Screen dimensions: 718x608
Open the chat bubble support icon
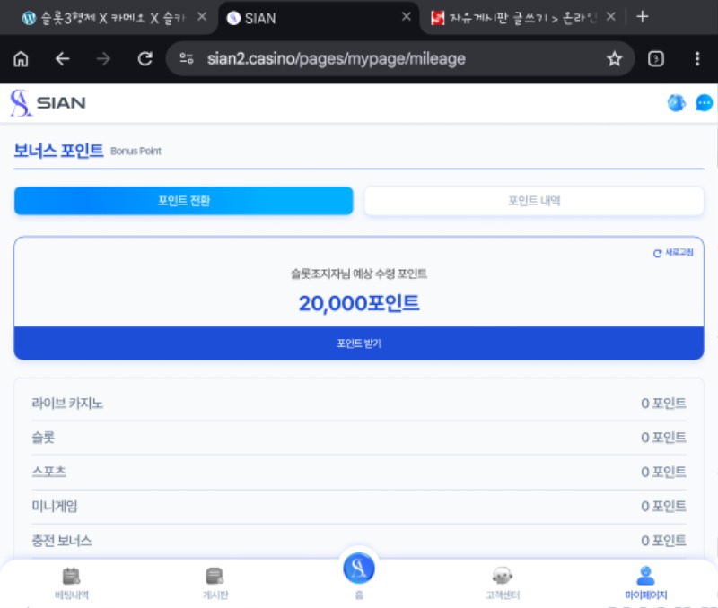click(704, 103)
